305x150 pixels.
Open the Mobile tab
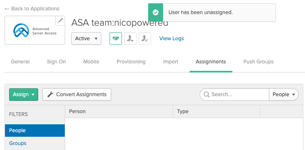(x=91, y=62)
